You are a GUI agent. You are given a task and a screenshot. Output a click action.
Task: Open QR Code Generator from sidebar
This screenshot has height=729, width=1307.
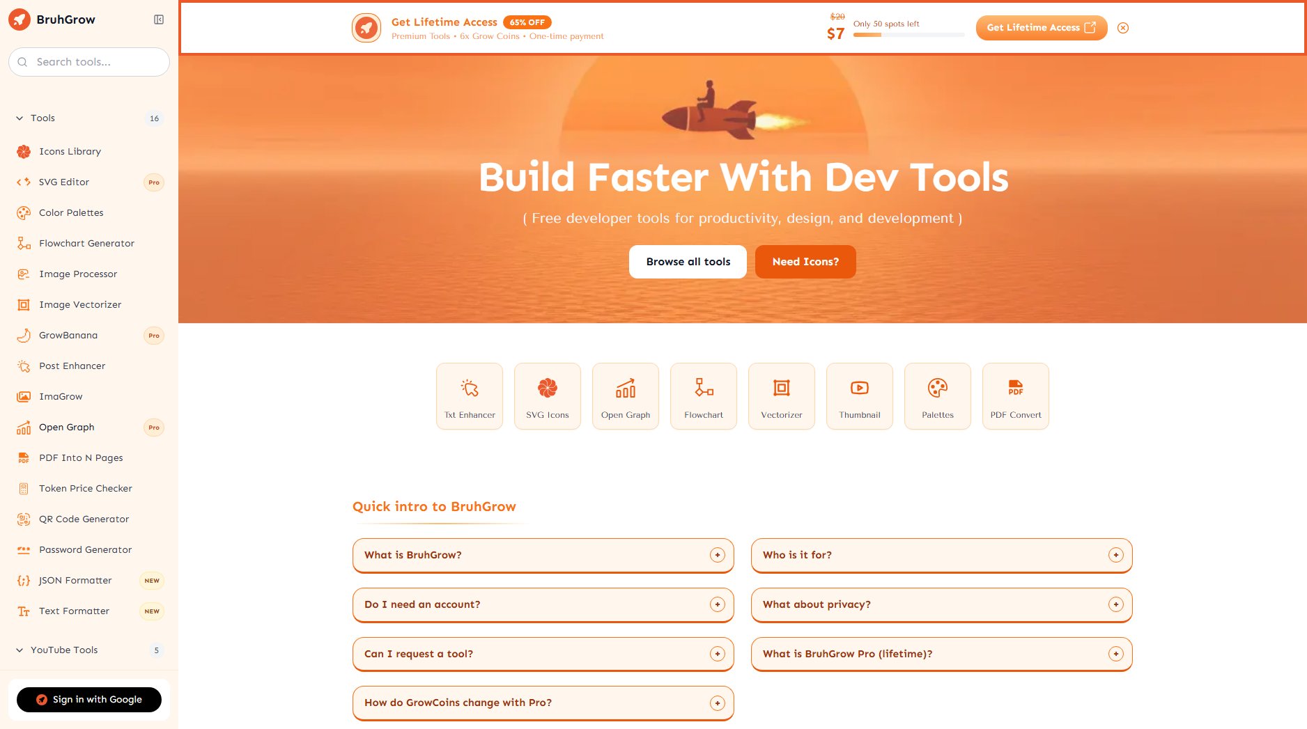[84, 519]
